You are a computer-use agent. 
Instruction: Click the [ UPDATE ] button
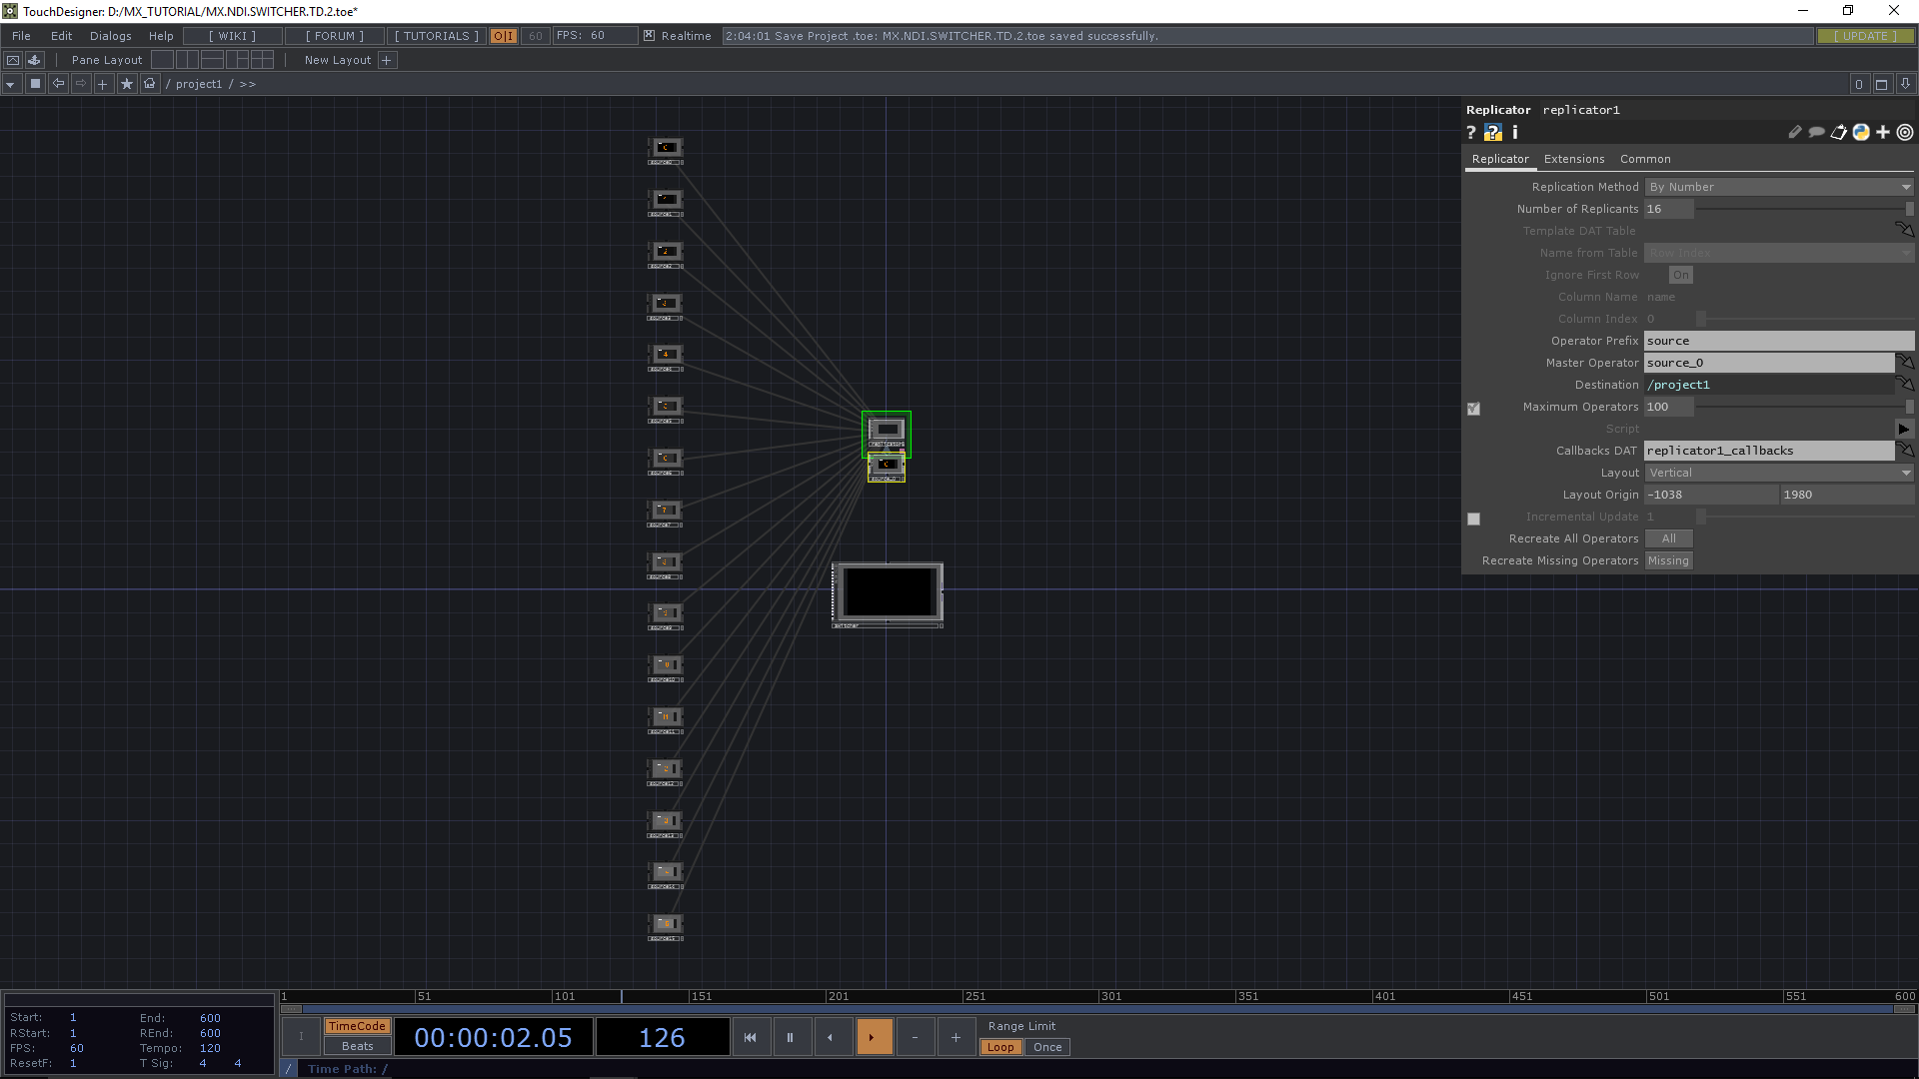1865,36
